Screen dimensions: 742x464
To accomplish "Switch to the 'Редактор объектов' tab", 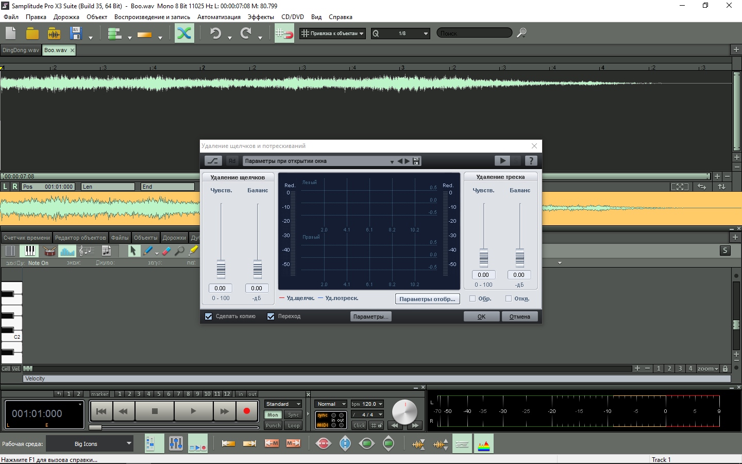I will click(x=80, y=238).
